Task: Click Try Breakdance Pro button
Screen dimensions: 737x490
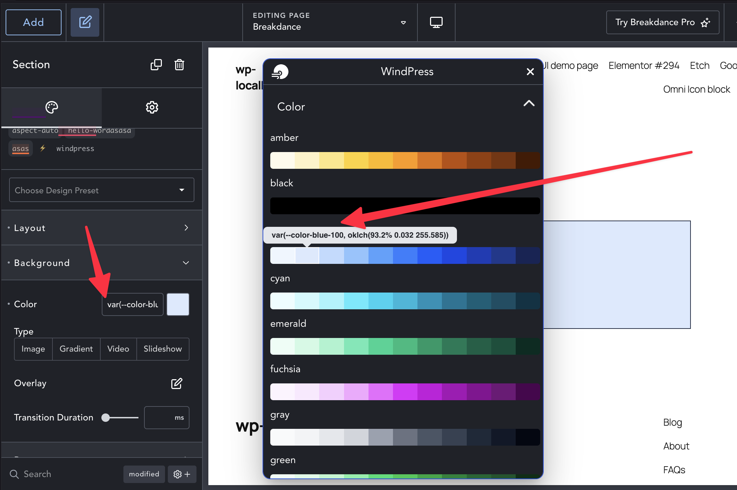Action: coord(663,22)
